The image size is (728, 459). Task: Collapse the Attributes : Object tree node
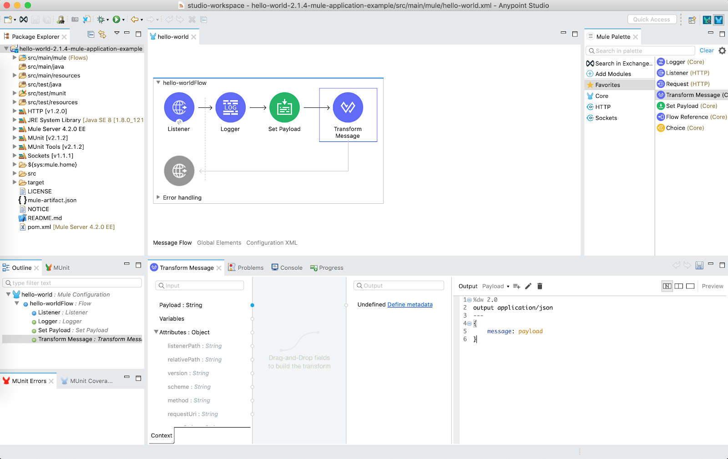click(x=156, y=332)
